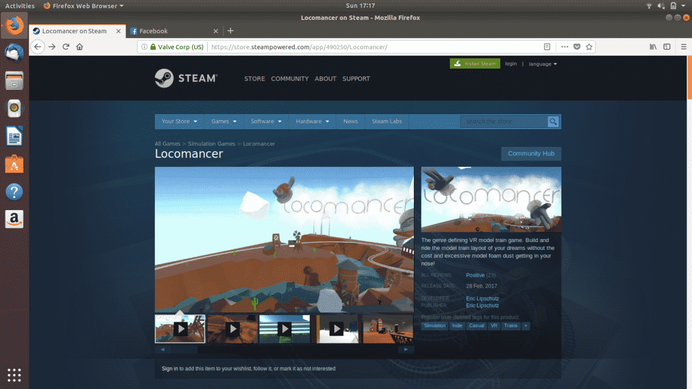Select the Simulation tag
Screen dimensions: 692x389
click(435, 326)
